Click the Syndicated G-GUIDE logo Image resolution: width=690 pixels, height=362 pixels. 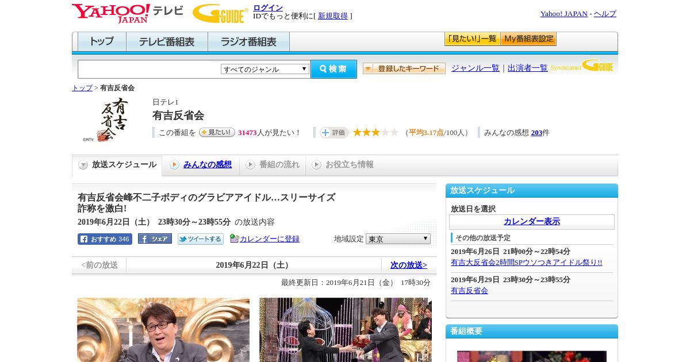582,66
